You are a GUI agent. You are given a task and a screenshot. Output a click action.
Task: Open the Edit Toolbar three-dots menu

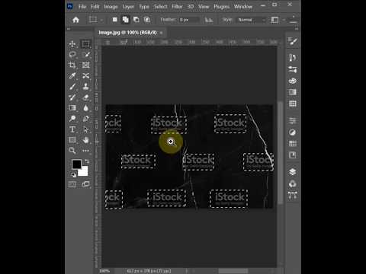click(85, 151)
